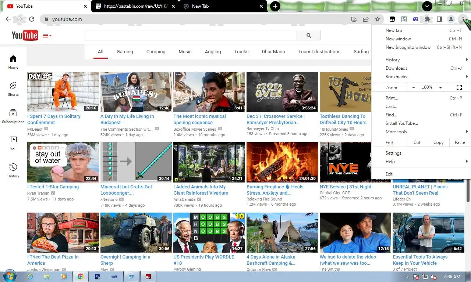
Task: Expand the History submenu
Action: tap(421, 59)
